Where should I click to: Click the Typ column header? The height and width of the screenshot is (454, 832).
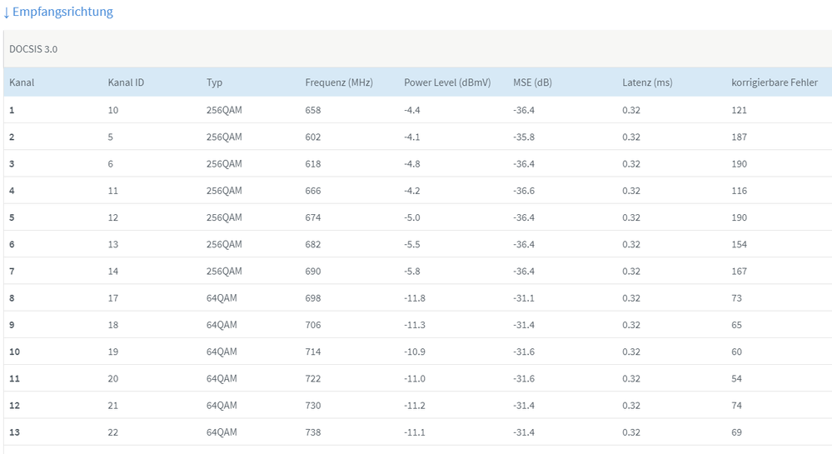[215, 82]
